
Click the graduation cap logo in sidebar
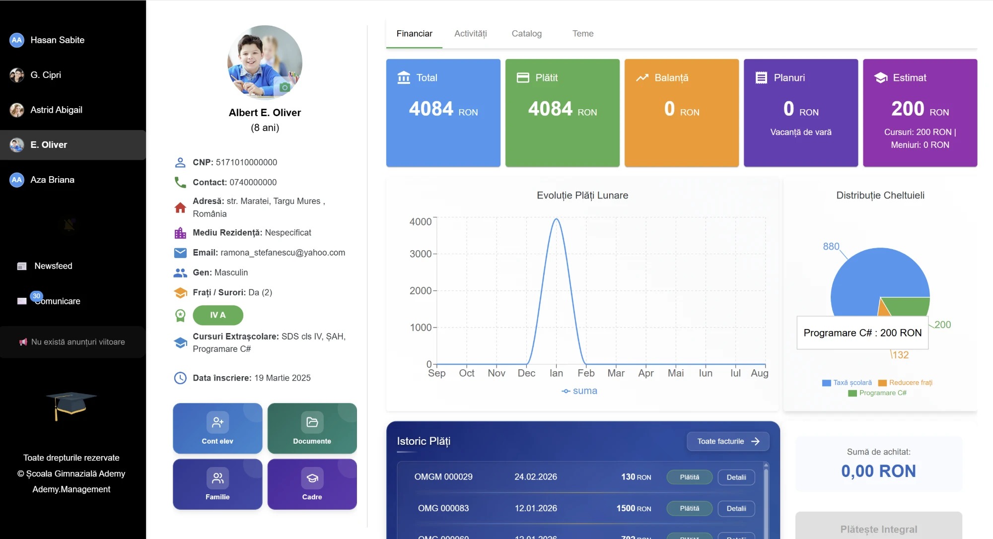point(71,405)
